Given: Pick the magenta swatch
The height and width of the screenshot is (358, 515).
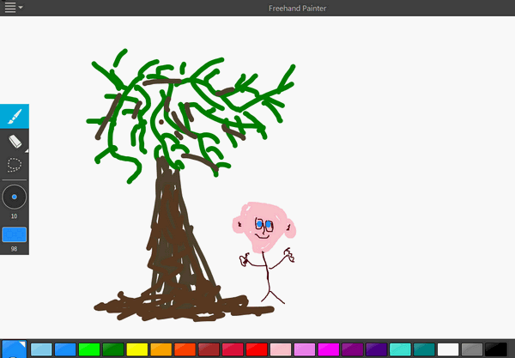Looking at the screenshot, I should 329,349.
